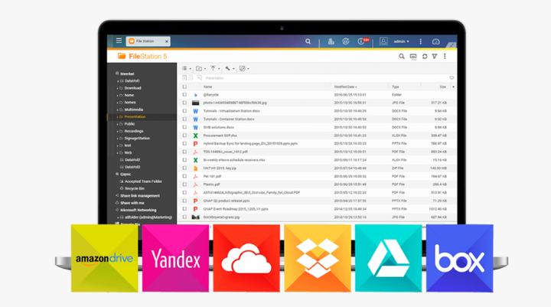Click the Yandex tile
Viewport: 551px width, 307px height.
[175, 259]
